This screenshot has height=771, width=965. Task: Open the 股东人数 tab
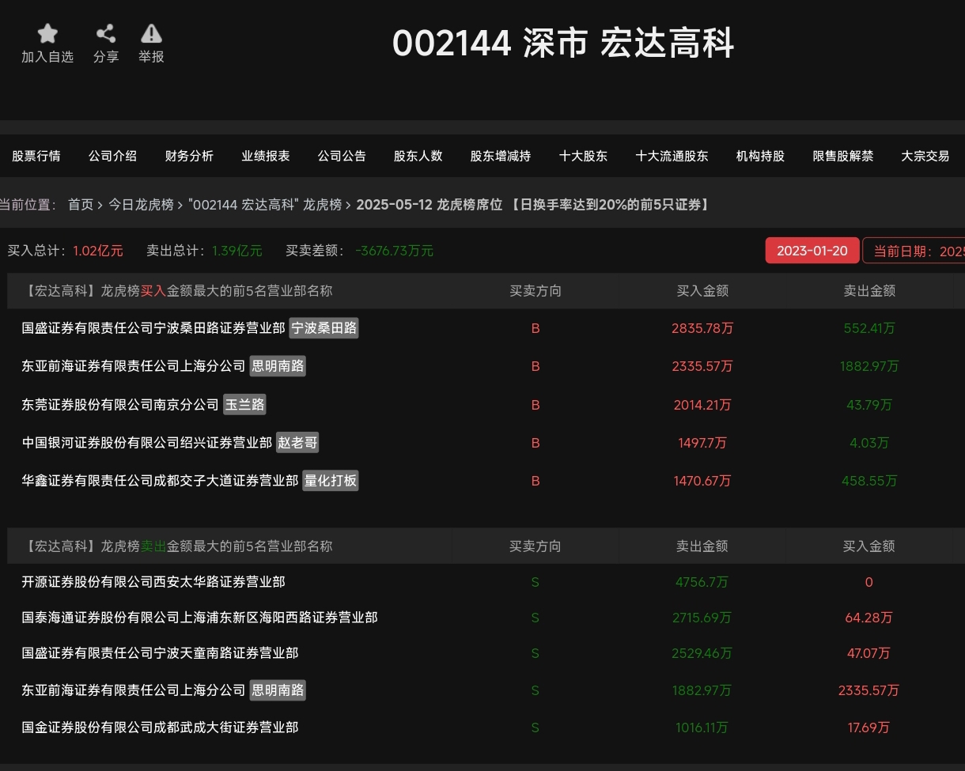(x=418, y=156)
